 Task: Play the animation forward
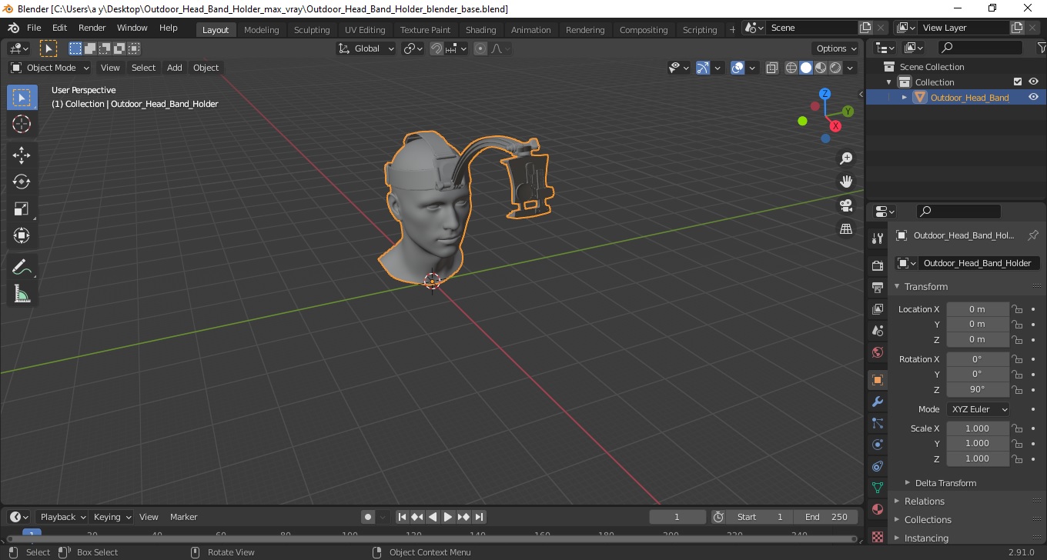pyautogui.click(x=448, y=517)
